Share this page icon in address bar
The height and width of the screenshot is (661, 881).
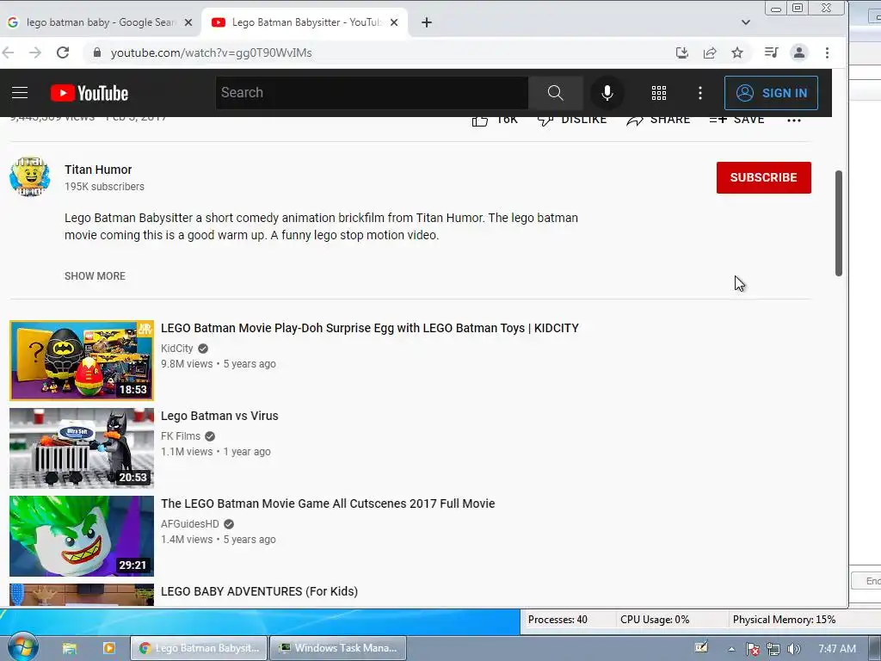pos(710,53)
